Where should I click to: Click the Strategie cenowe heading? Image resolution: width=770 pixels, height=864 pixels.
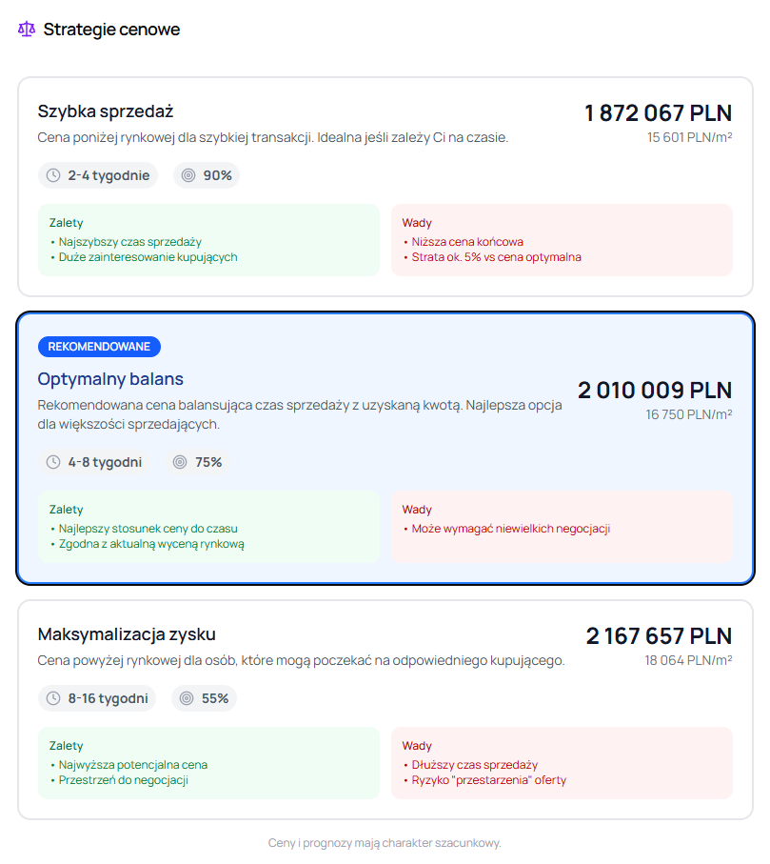111,30
